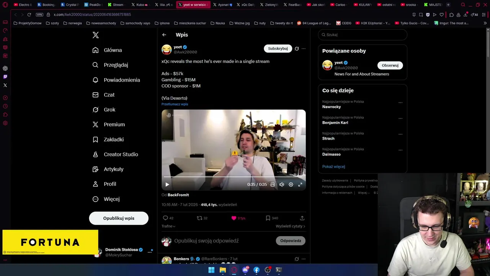This screenshot has width=490, height=276.
Task: Switch to xQc Daily tab
Action: 246,5
